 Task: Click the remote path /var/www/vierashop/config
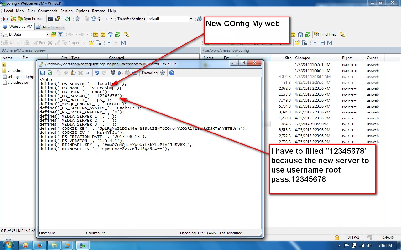(226, 50)
